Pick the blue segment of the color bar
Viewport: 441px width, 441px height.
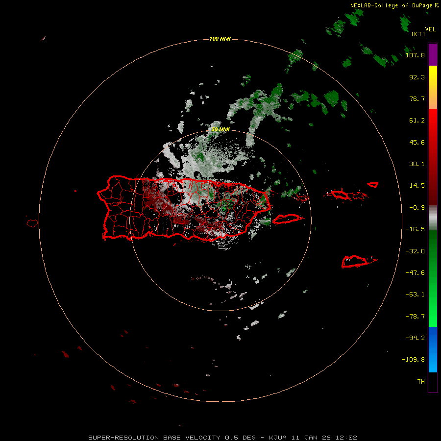tap(433, 349)
